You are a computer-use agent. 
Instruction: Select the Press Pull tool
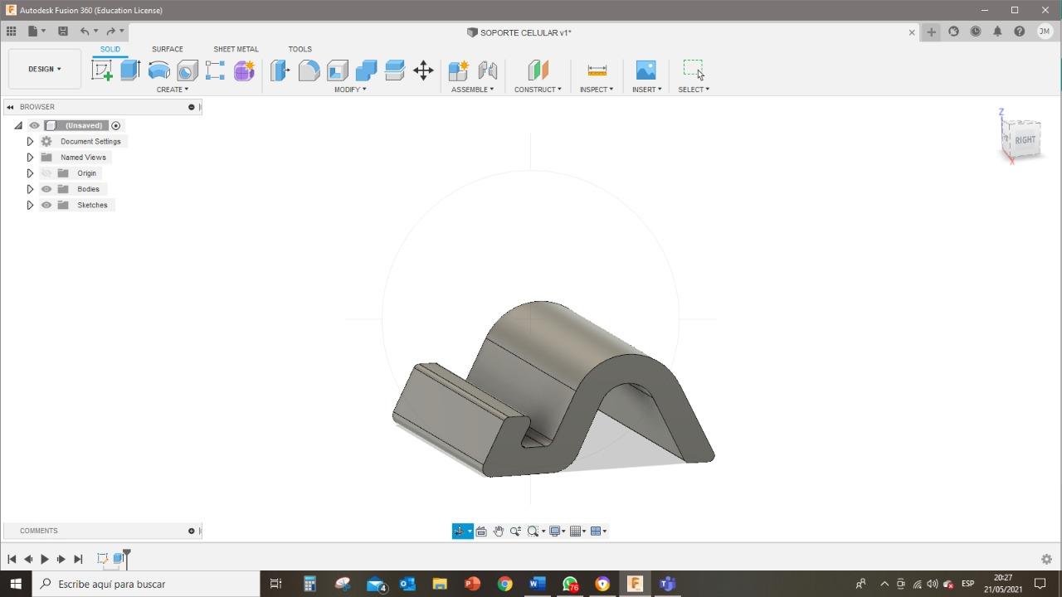tap(280, 70)
